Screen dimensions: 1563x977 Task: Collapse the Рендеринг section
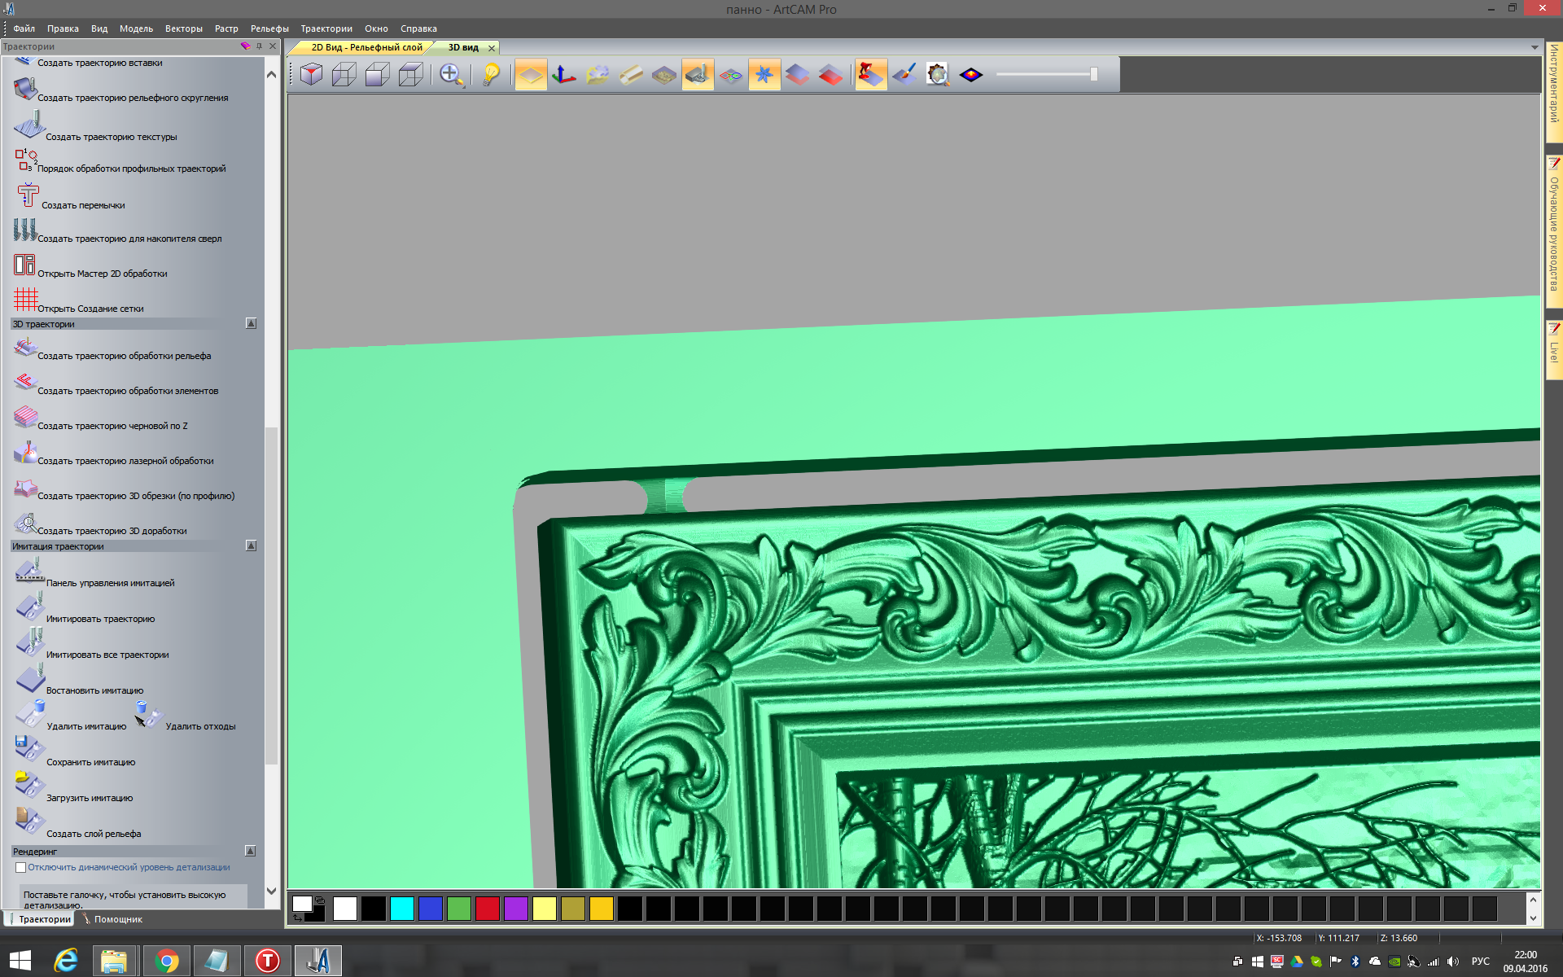click(251, 851)
